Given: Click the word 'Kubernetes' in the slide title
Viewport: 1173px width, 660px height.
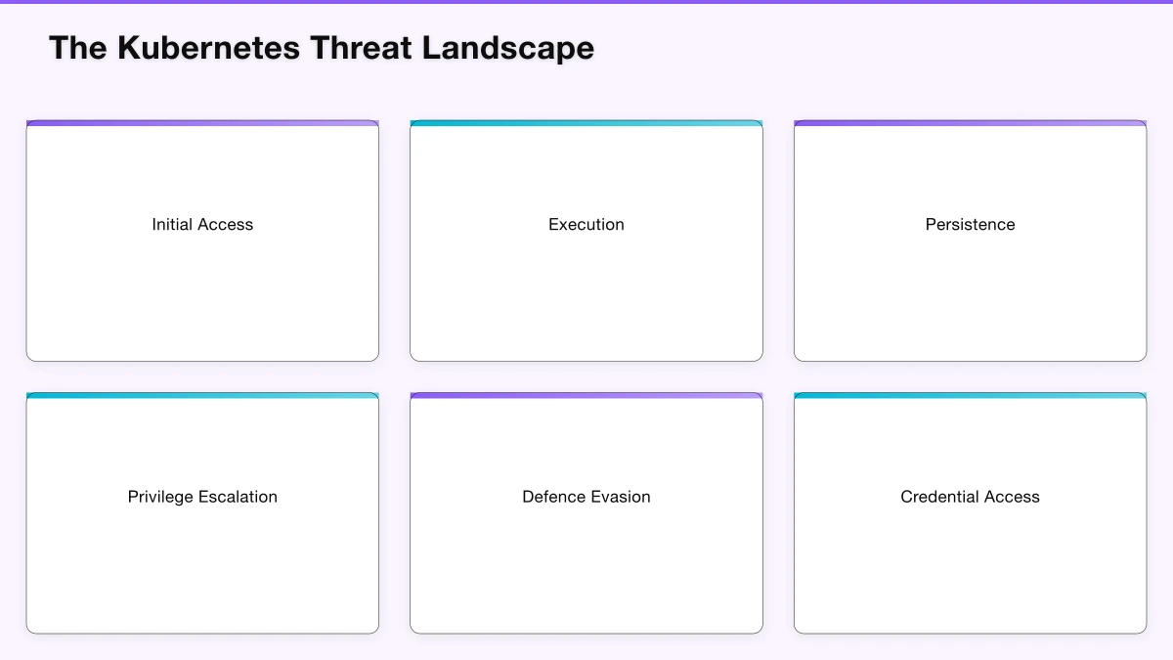Looking at the screenshot, I should pyautogui.click(x=208, y=48).
